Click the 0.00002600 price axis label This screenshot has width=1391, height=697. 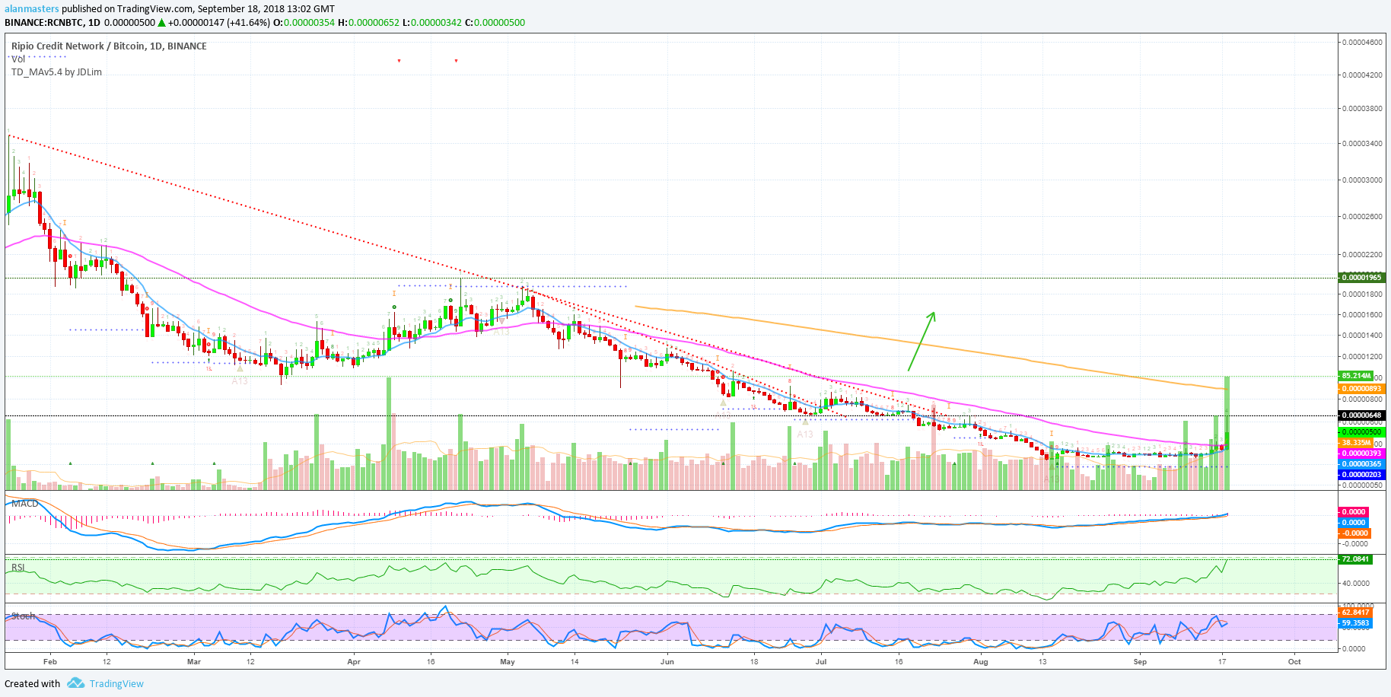coord(1362,217)
